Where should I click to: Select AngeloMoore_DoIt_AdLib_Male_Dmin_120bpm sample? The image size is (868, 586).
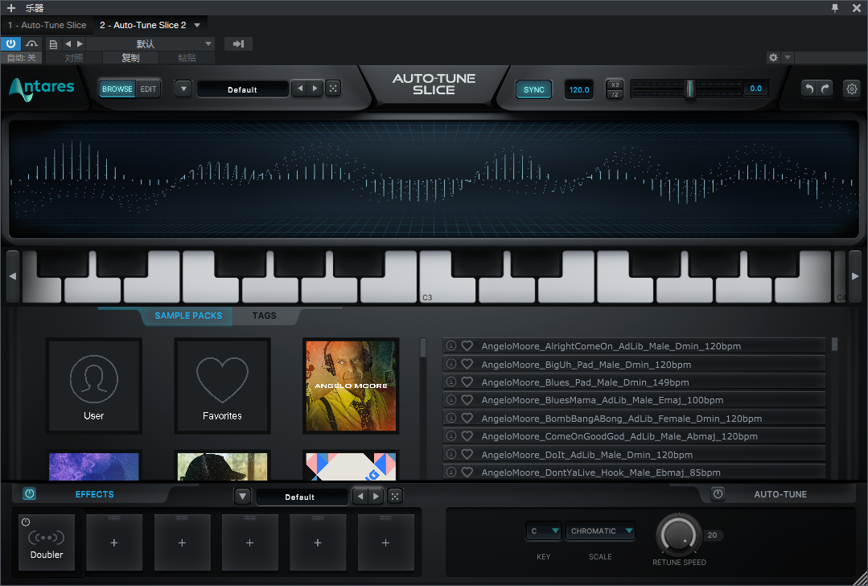pyautogui.click(x=634, y=454)
